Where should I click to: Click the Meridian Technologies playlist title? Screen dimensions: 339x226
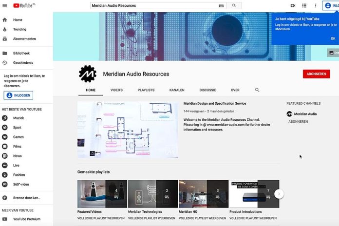(145, 212)
